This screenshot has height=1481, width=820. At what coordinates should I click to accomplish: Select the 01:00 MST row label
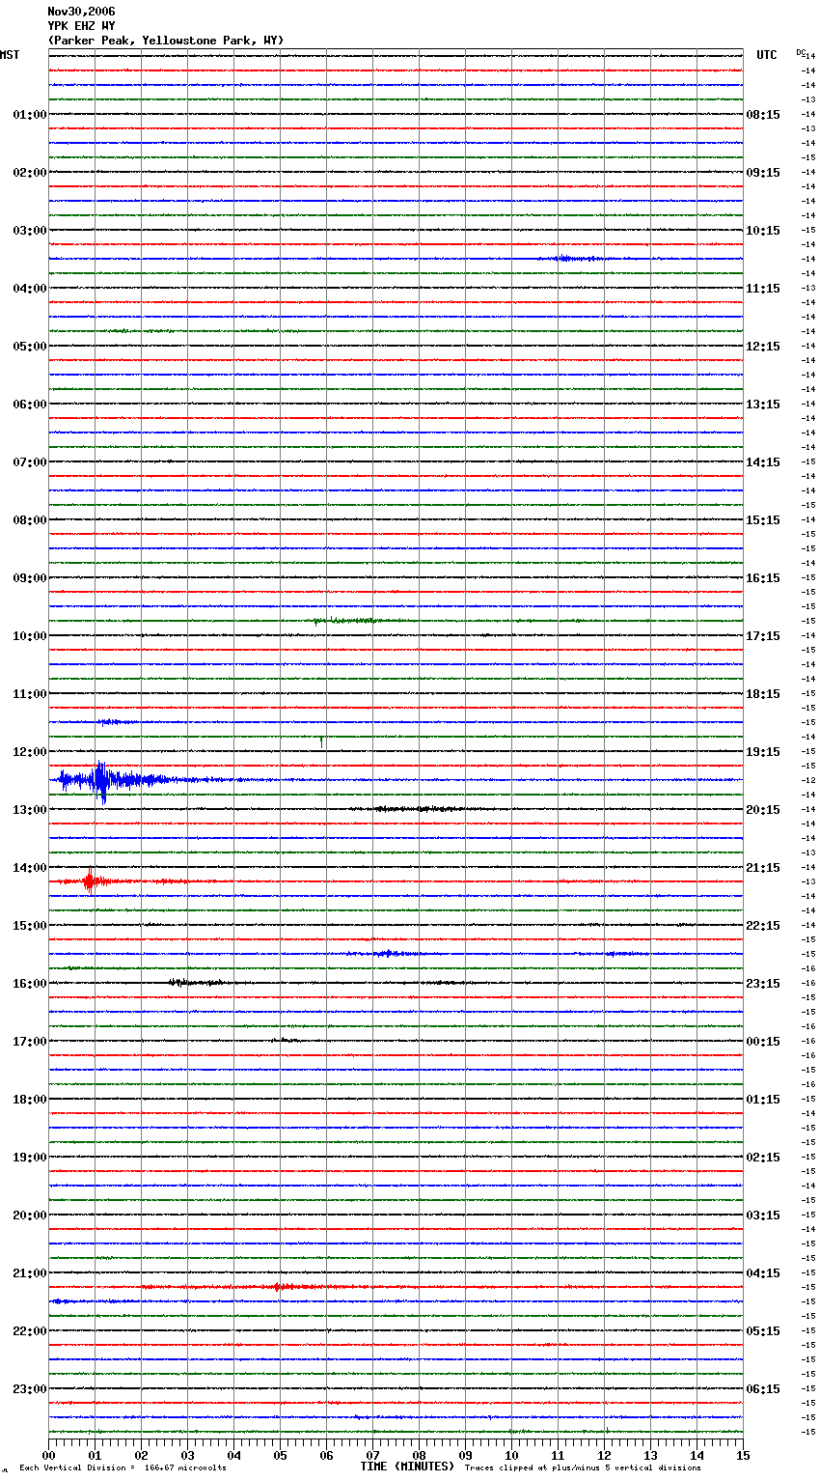30,115
